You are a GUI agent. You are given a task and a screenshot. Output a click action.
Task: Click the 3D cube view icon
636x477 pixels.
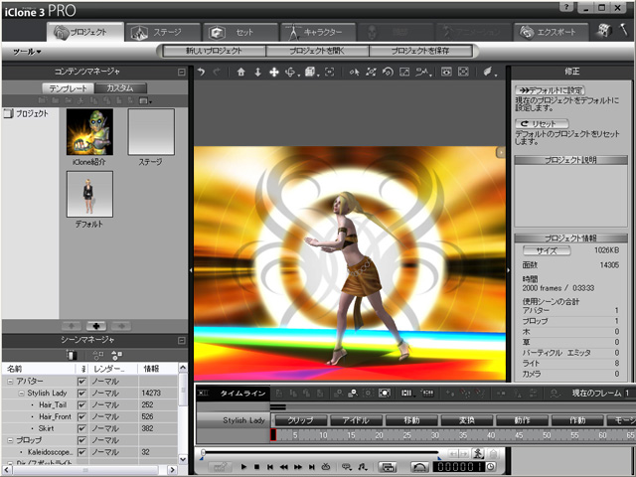[310, 73]
